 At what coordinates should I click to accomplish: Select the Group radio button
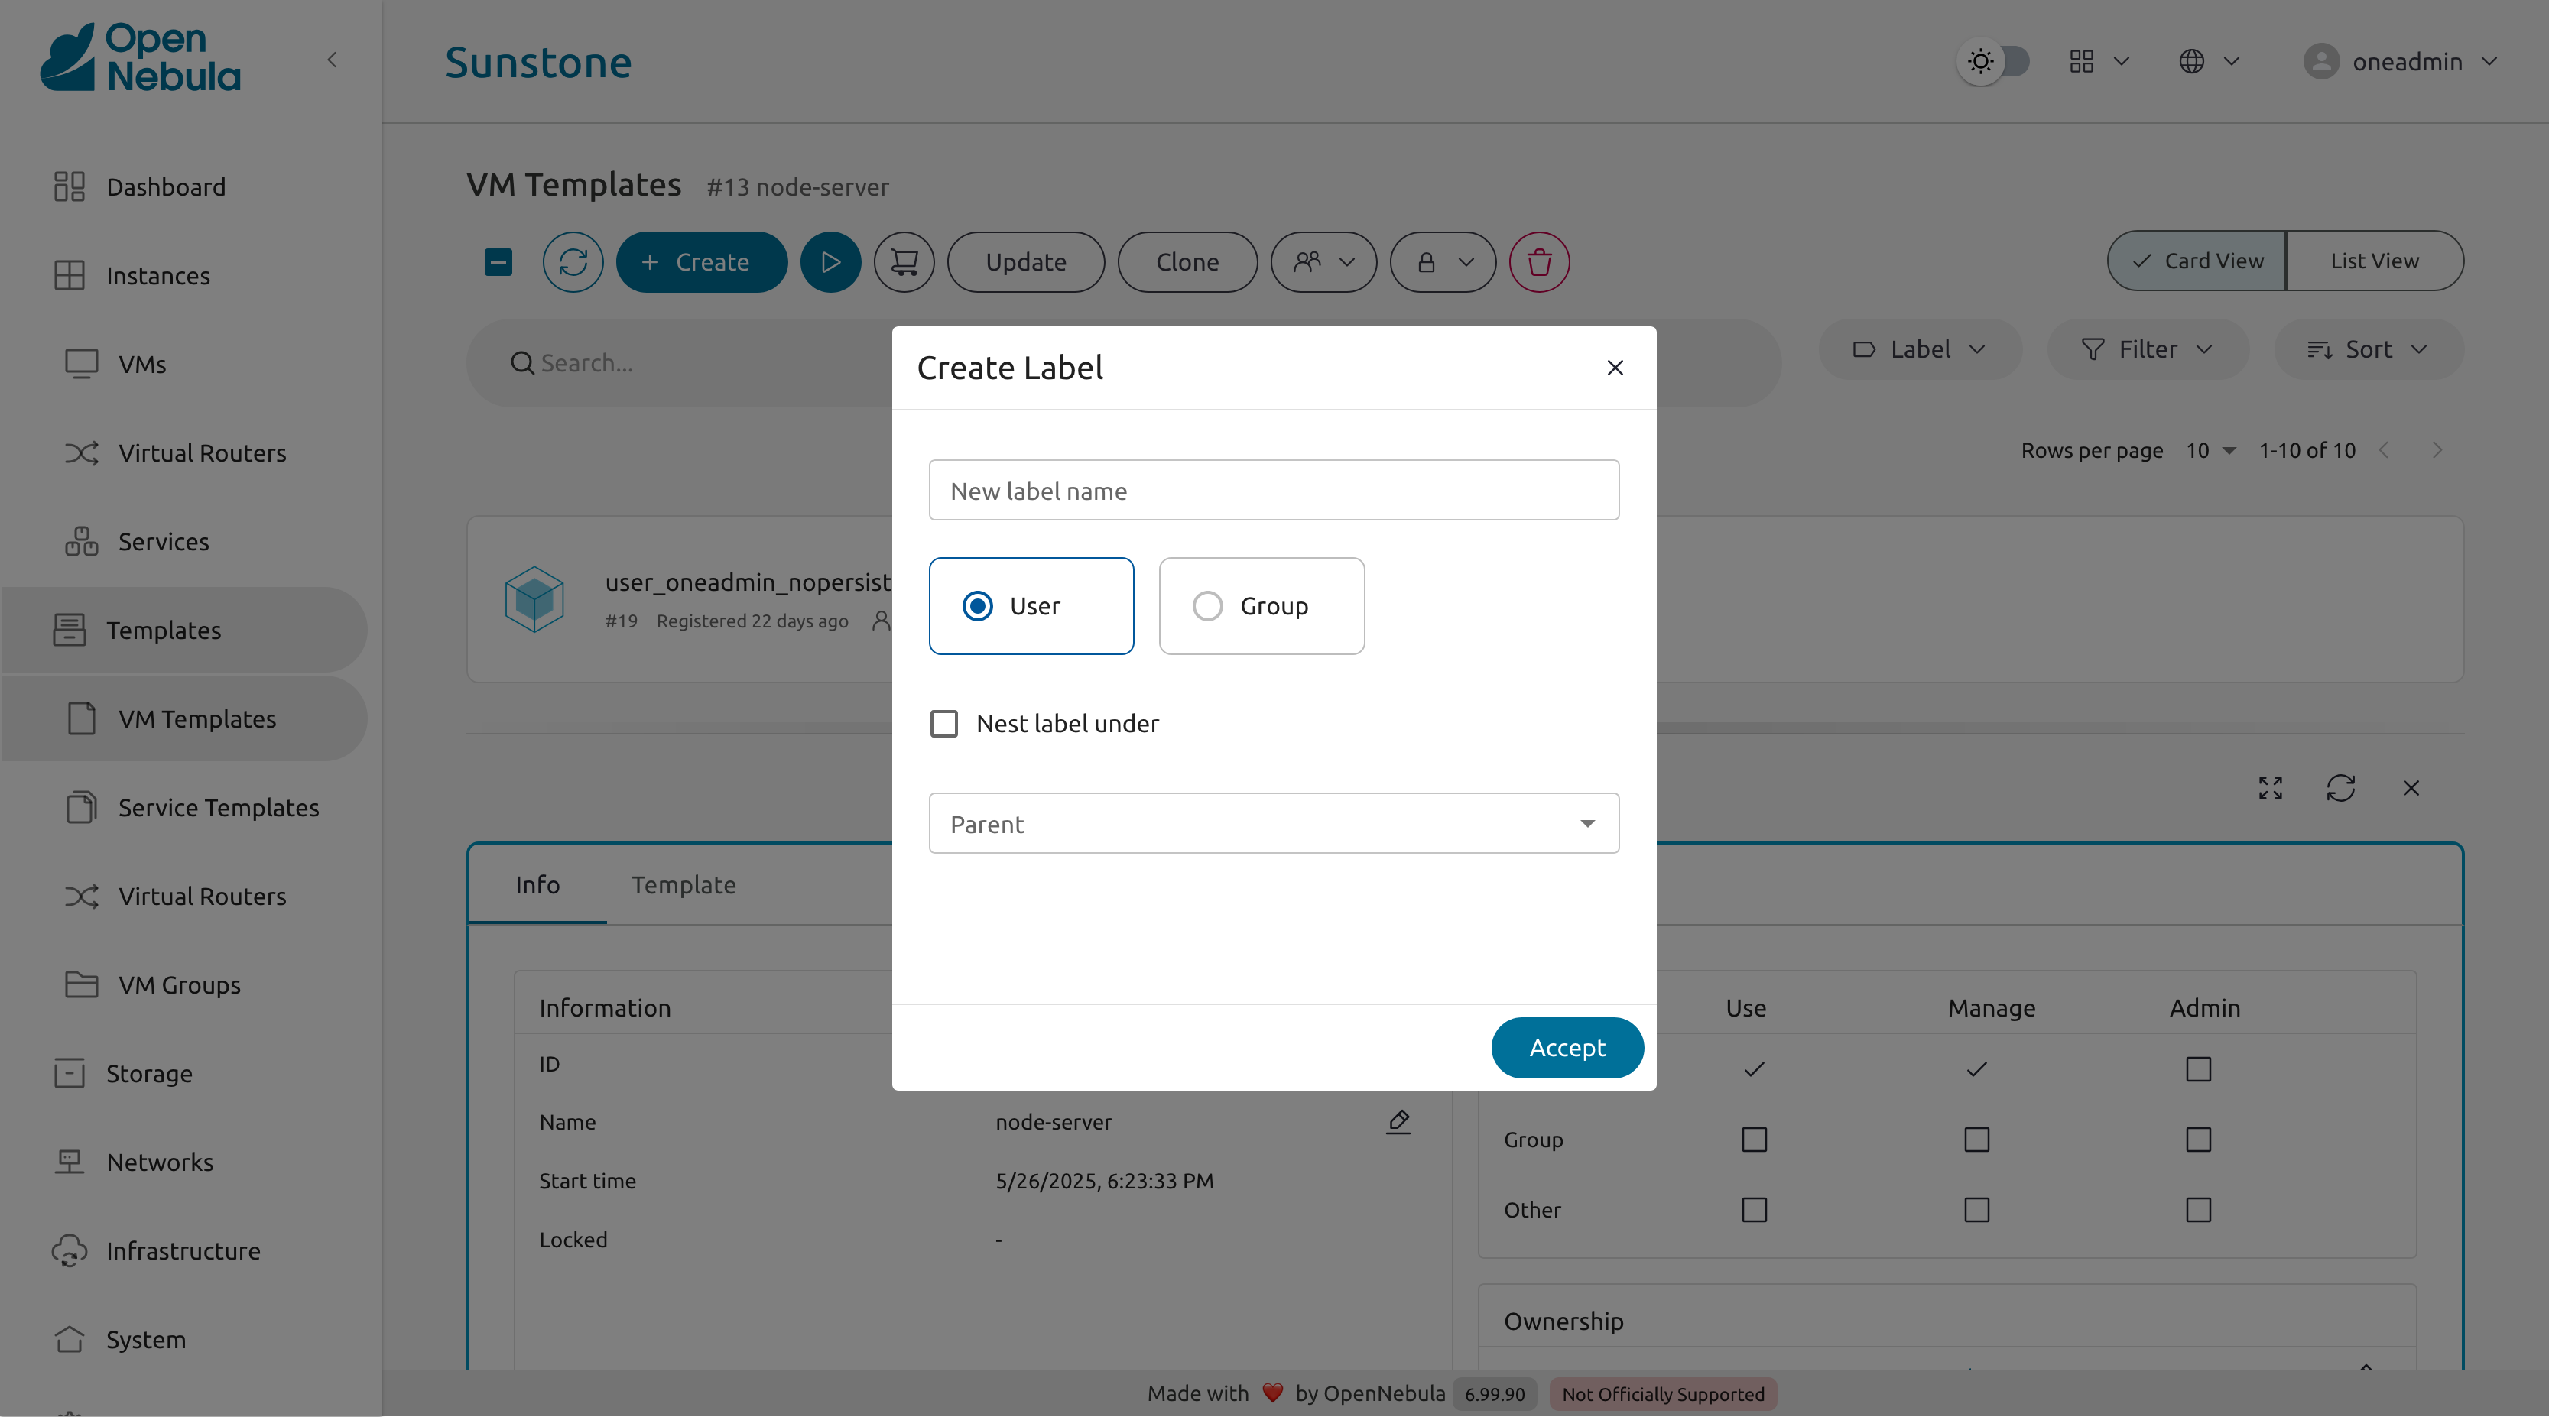point(1206,605)
